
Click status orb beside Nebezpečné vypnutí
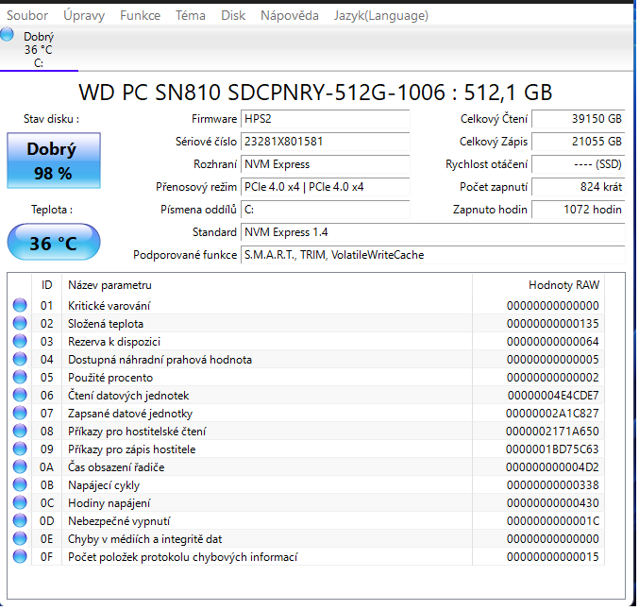tap(20, 521)
